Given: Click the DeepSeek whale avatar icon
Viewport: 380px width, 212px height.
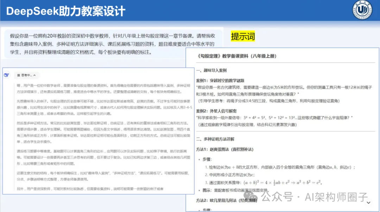Looking at the screenshot, I should click(x=7, y=75).
